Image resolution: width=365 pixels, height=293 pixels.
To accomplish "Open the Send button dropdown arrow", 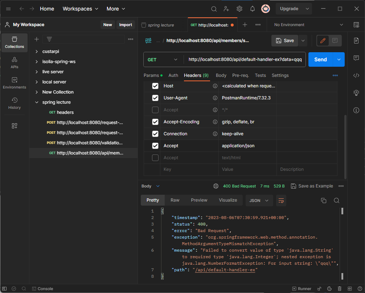I will [339, 59].
